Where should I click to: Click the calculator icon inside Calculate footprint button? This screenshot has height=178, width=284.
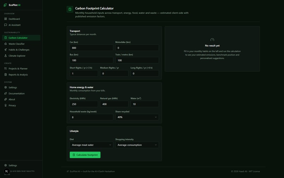coord(74,155)
